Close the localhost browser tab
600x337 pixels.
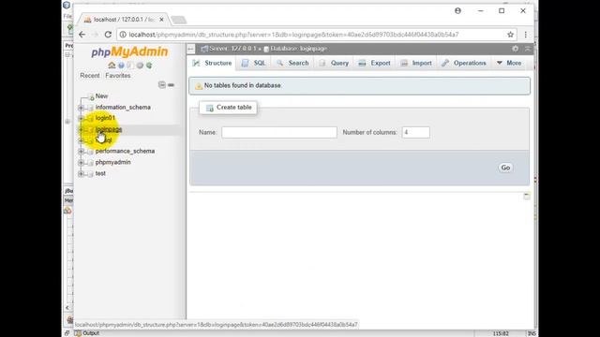161,20
